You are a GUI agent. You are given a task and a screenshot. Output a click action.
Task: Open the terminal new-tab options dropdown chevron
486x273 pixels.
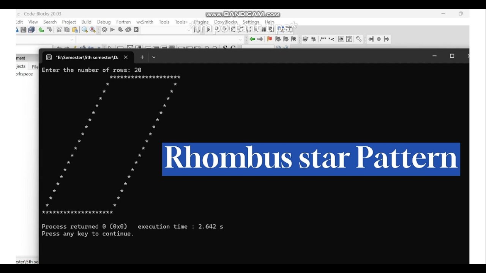click(154, 57)
